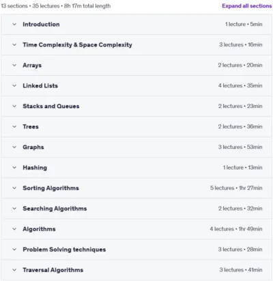Click Expand all sections link

click(247, 6)
